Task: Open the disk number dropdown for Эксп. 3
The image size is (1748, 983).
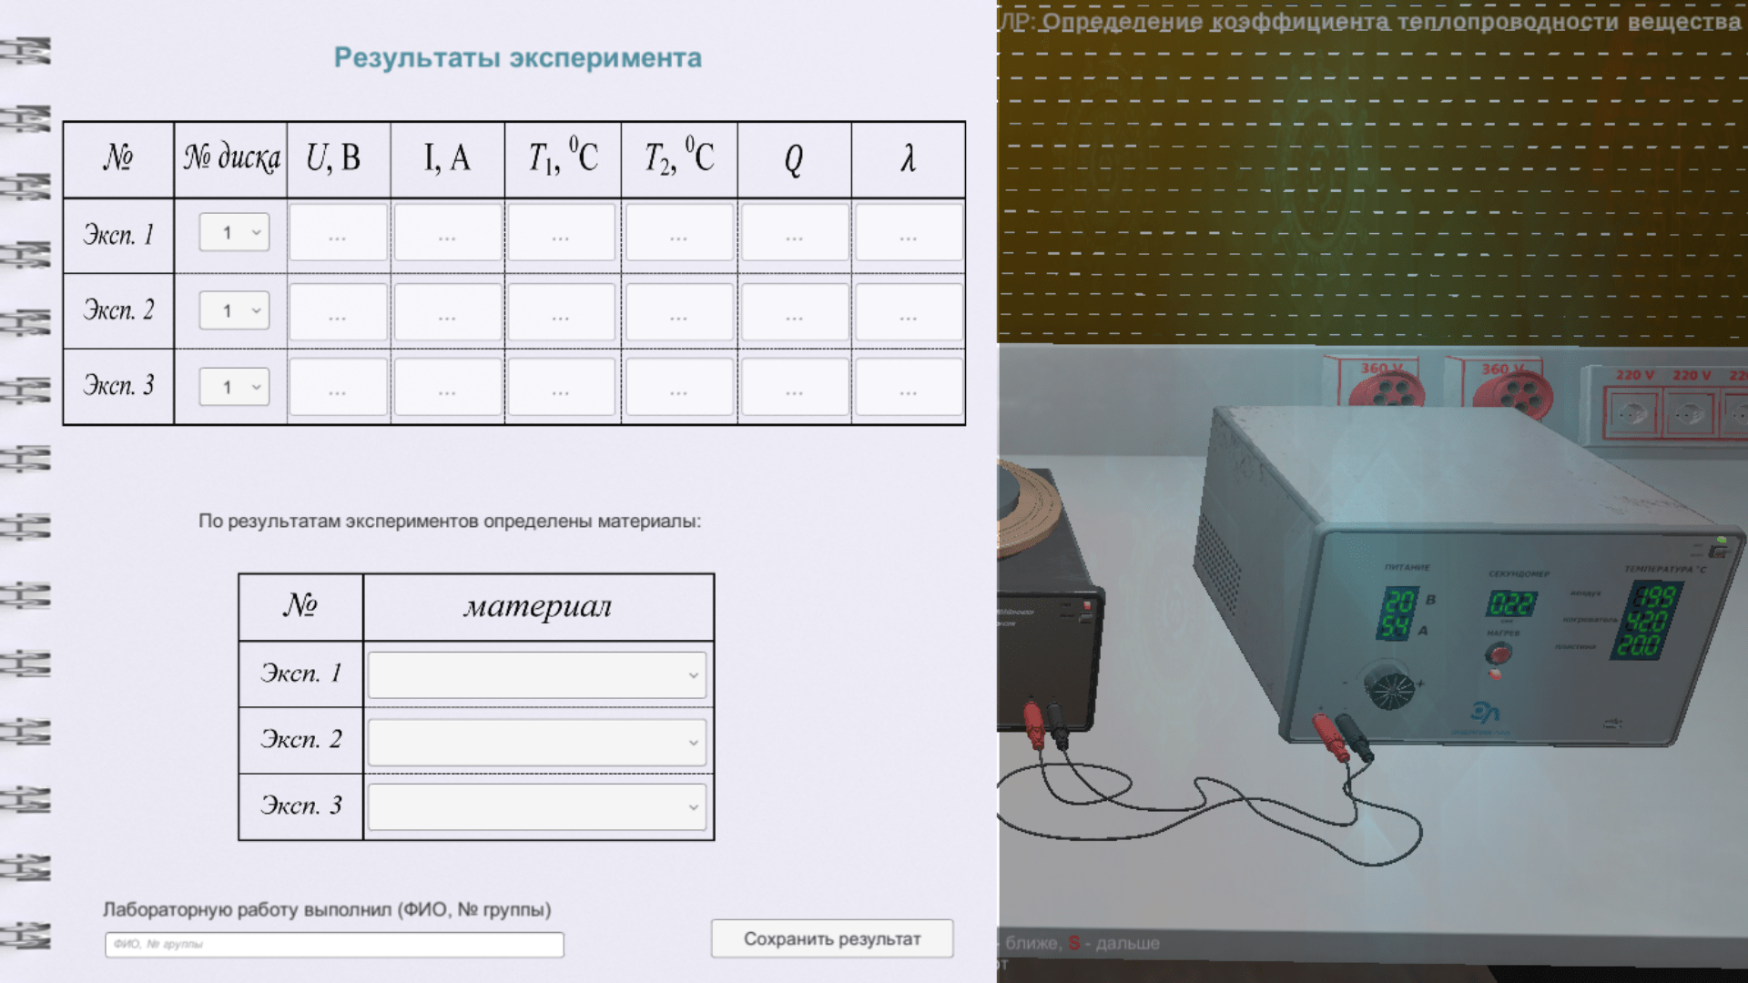Action: click(x=233, y=386)
